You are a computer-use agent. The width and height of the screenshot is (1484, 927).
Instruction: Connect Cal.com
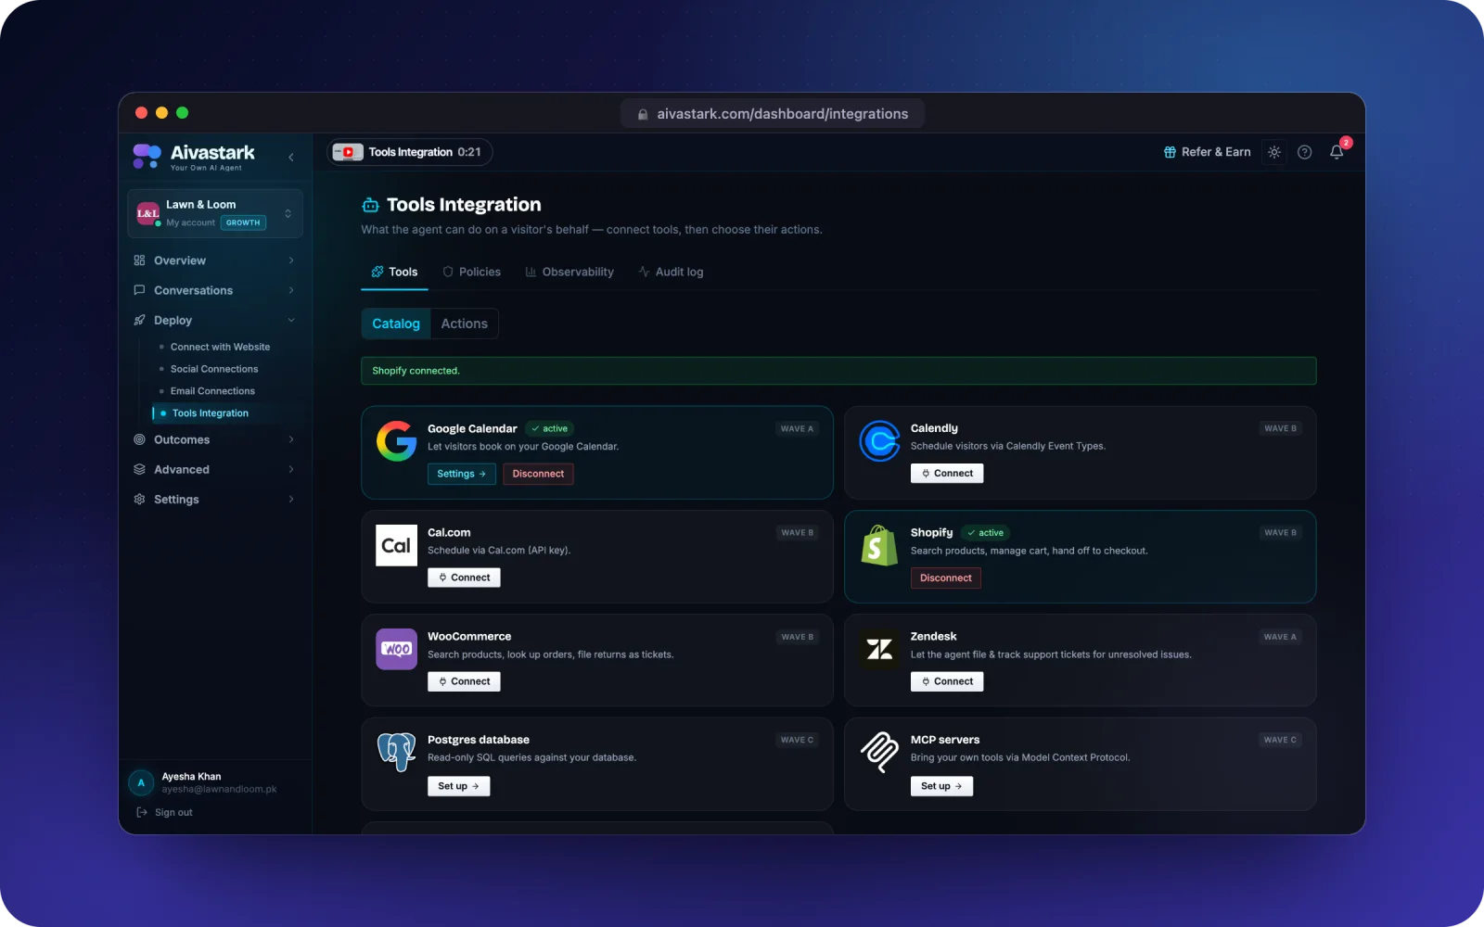(x=464, y=578)
